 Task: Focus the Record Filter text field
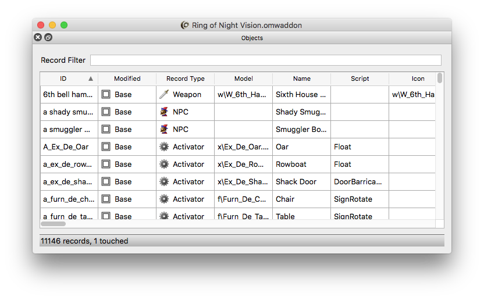pyautogui.click(x=265, y=60)
